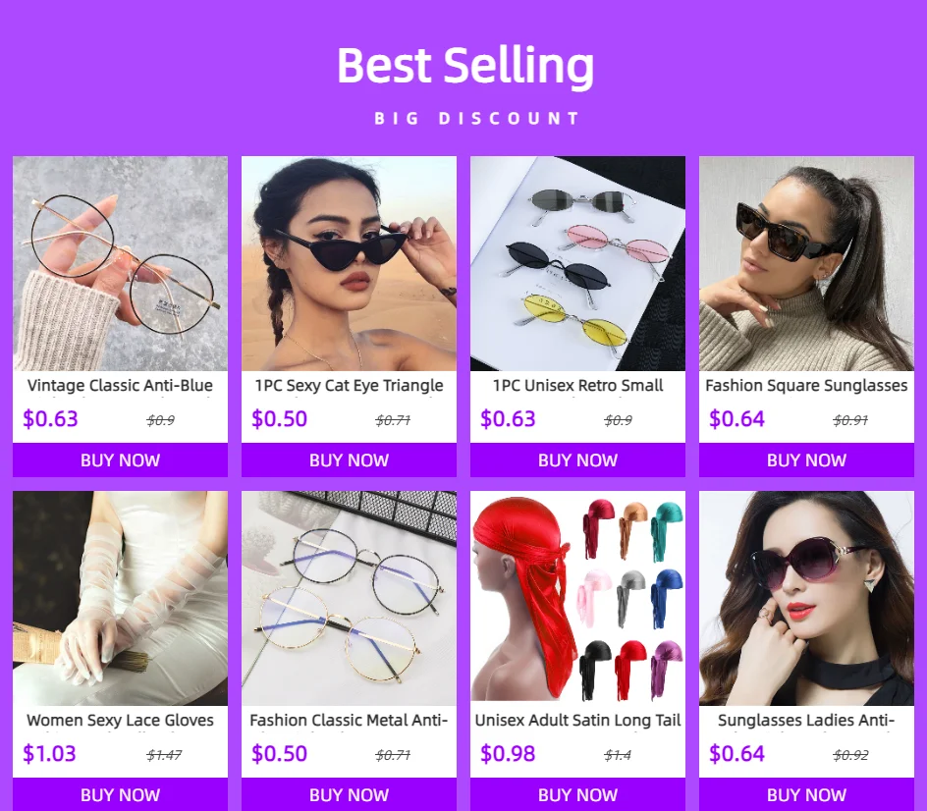The width and height of the screenshot is (927, 811).
Task: Open the Sunglasses Ladies Anti- product photo
Action: [806, 598]
